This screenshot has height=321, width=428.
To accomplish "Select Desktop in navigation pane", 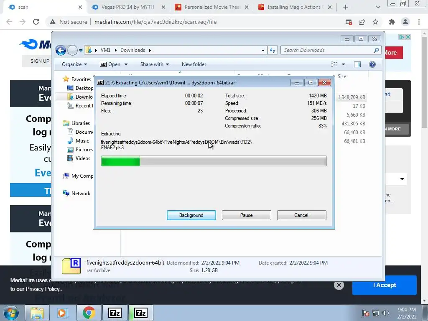I will pyautogui.click(x=80, y=88).
